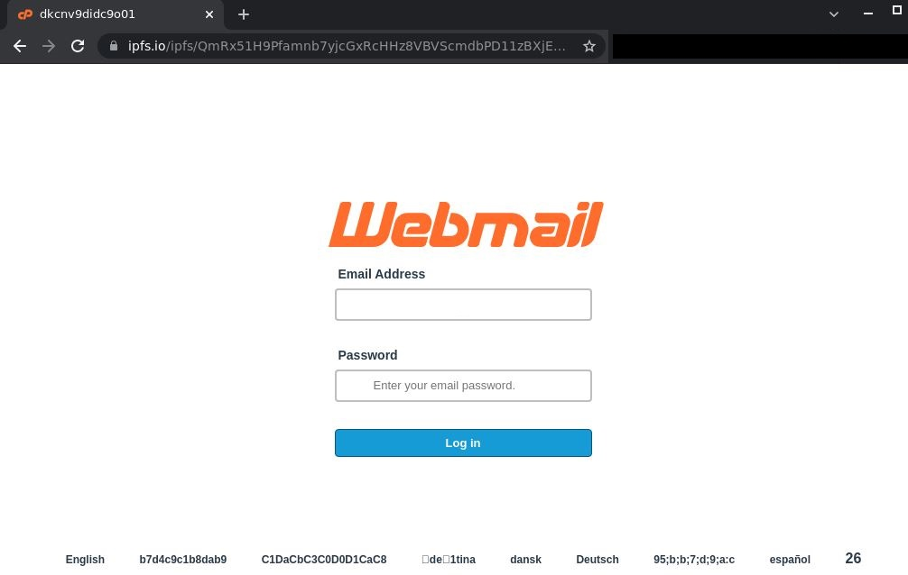
Task: View site info via the padlock icon
Action: click(114, 46)
